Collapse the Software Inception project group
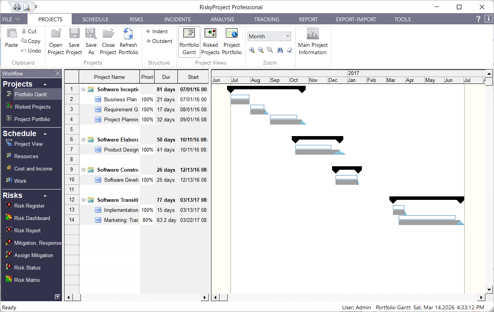This screenshot has height=312, width=494. 83,89
